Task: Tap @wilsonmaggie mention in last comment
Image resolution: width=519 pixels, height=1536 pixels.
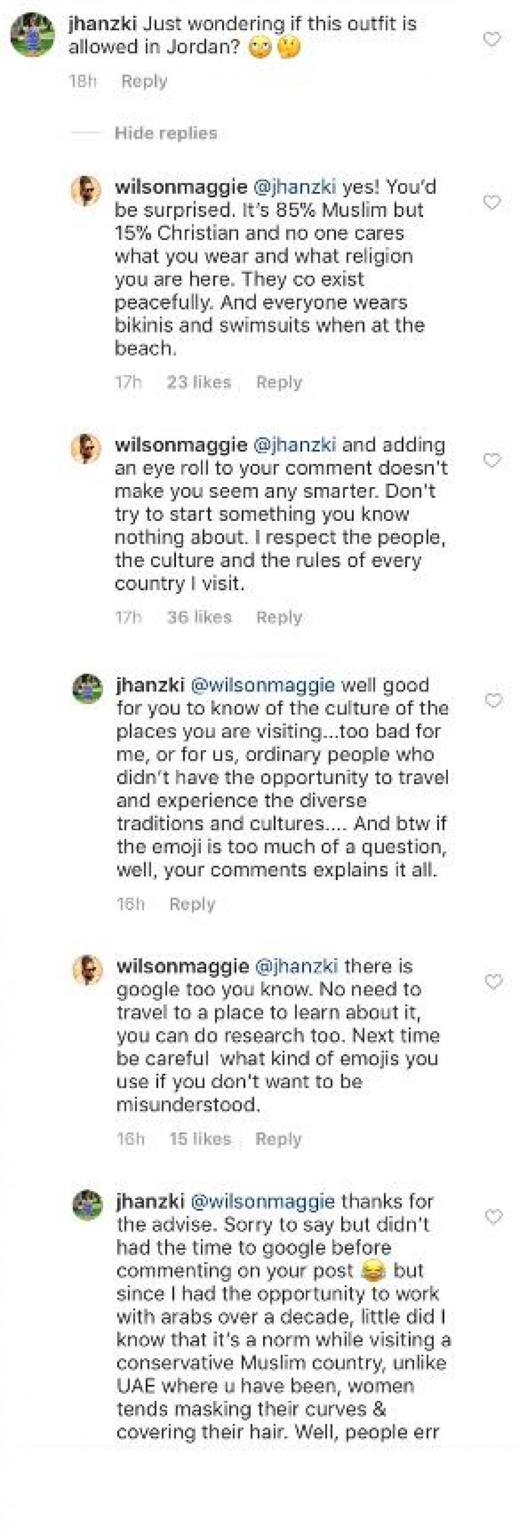Action: [x=262, y=1201]
